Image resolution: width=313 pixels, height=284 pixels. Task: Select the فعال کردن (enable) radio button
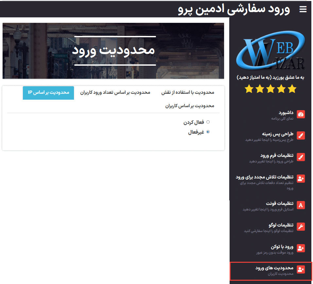click(208, 122)
